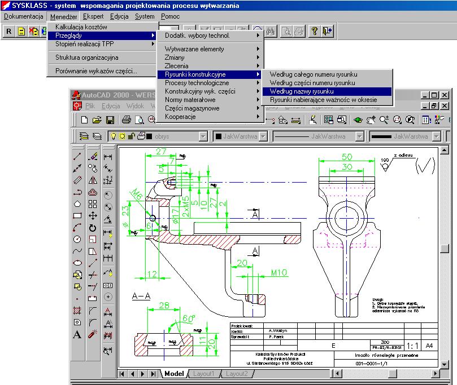
Task: Click the horizontal scrollbar thumb
Action: (x=393, y=373)
